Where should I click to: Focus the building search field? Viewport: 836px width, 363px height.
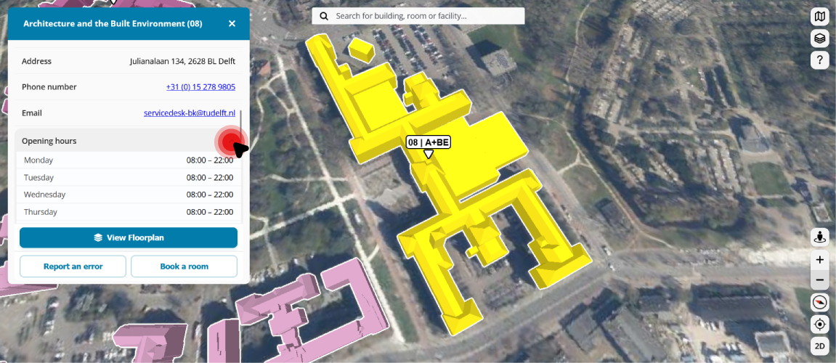[x=418, y=16]
